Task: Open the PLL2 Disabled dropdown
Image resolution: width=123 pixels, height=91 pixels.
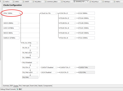Action: pos(30,62)
